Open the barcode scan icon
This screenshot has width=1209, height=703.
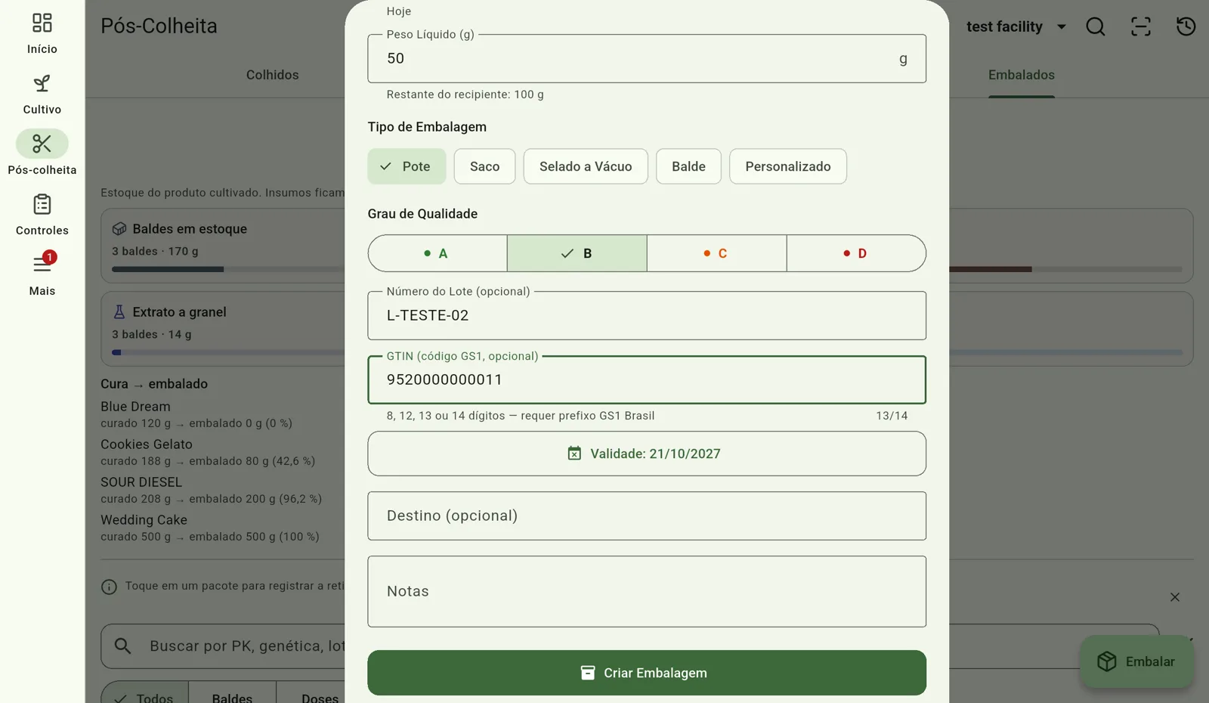(x=1141, y=26)
